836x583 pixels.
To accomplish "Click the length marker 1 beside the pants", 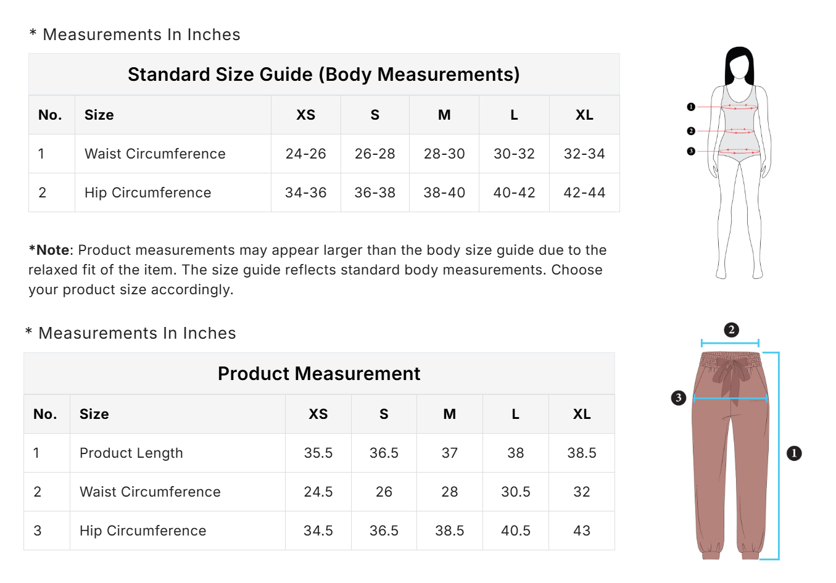I will pyautogui.click(x=794, y=453).
